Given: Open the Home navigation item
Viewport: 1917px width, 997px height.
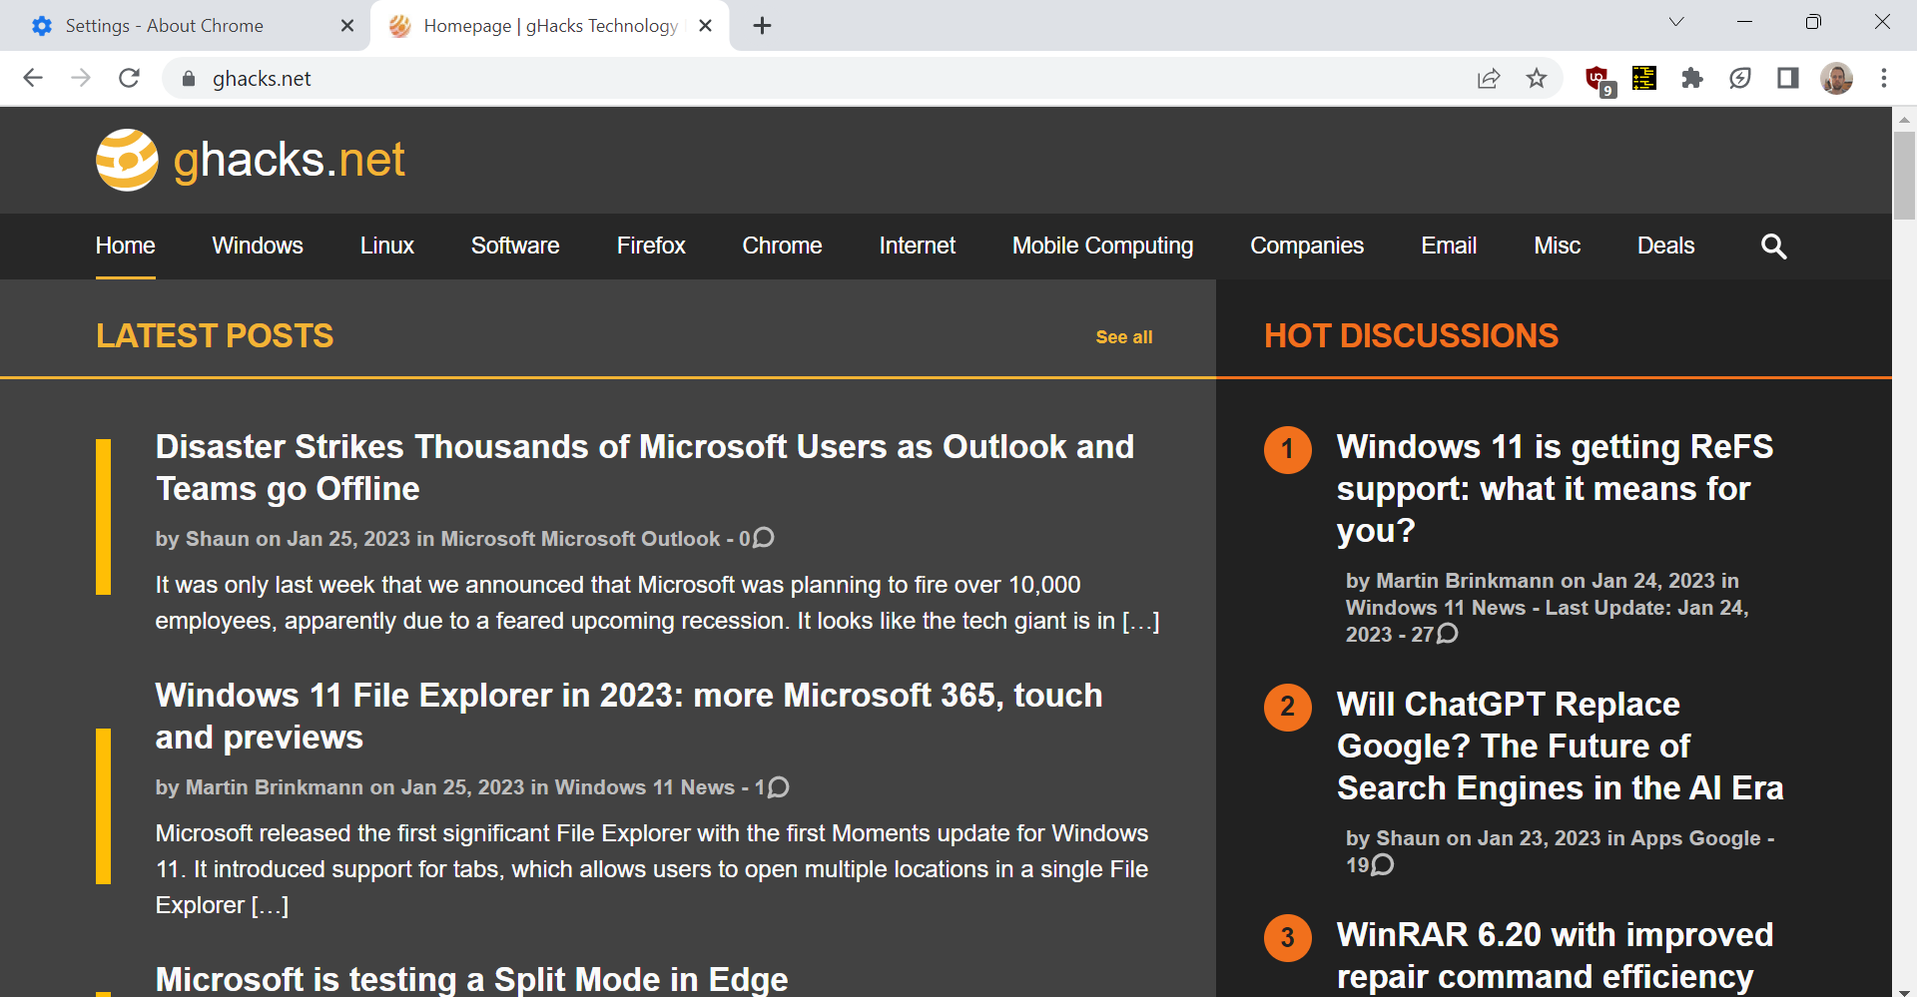Looking at the screenshot, I should pyautogui.click(x=126, y=246).
